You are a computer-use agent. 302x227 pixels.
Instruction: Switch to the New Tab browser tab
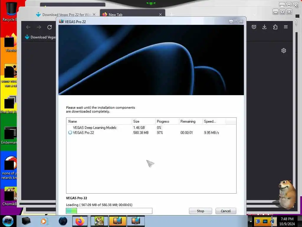(132, 14)
